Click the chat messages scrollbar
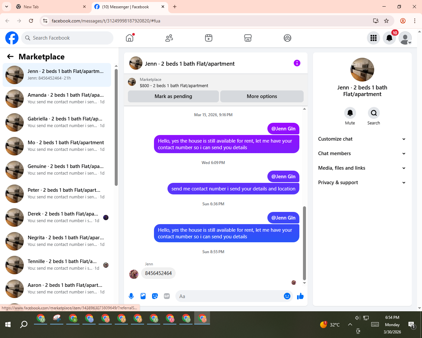Image resolution: width=422 pixels, height=338 pixels. coord(304,243)
